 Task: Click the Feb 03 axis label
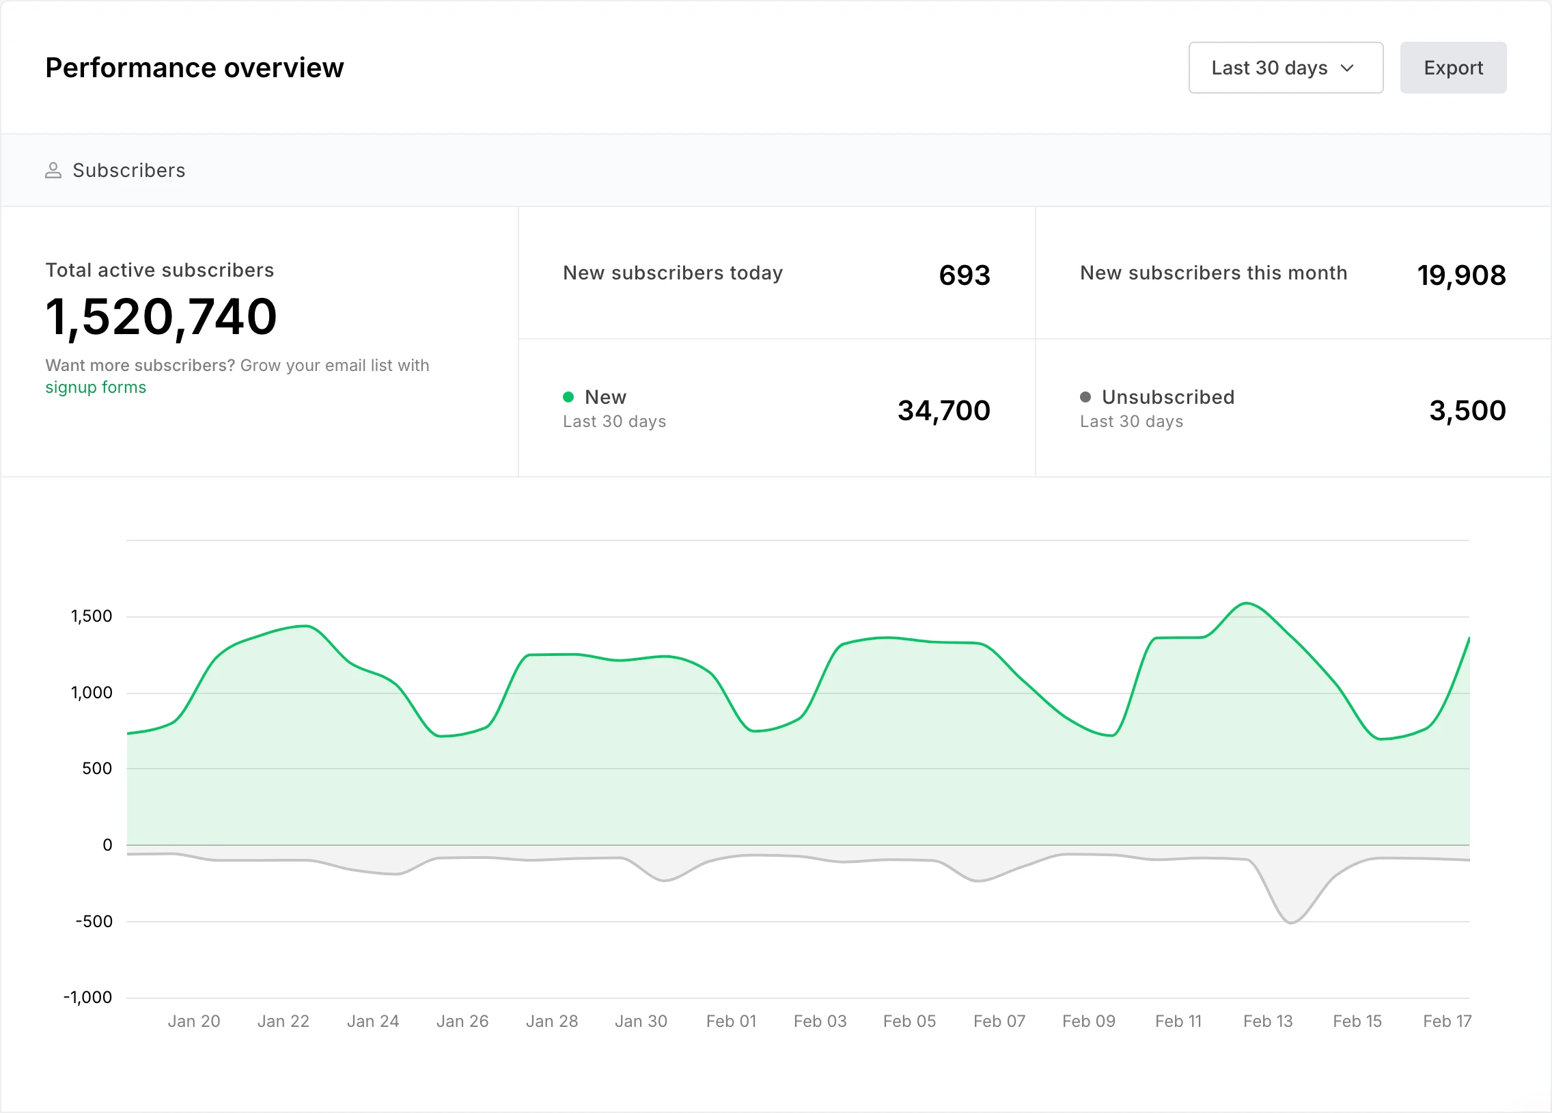pyautogui.click(x=820, y=1021)
